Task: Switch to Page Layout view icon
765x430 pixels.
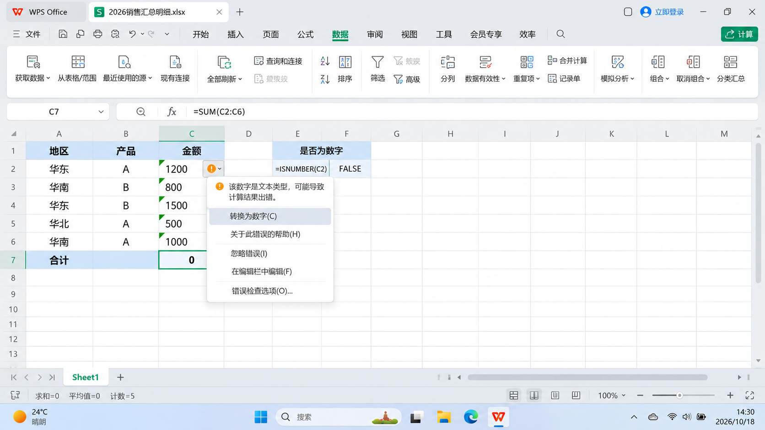Action: pos(555,395)
